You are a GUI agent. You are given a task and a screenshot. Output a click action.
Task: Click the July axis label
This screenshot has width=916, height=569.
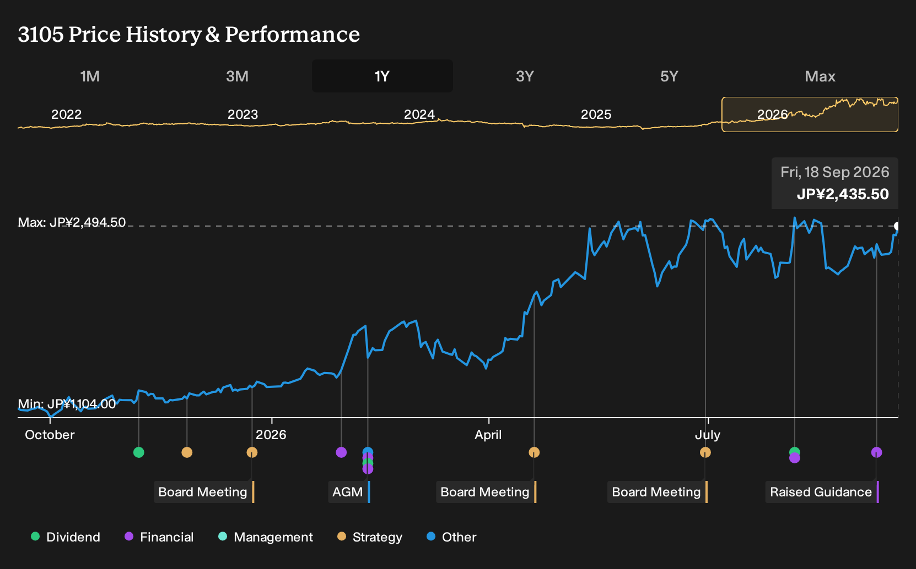[x=708, y=435]
